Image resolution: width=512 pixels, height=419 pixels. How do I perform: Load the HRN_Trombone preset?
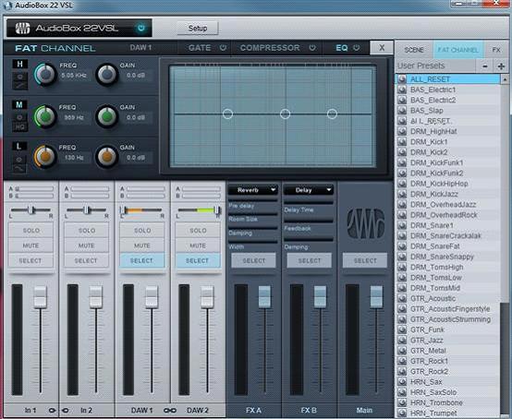[447, 402]
